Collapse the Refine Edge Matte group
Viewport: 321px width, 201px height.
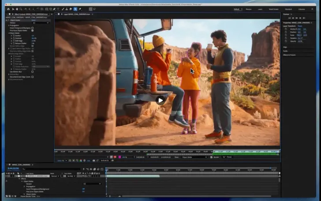point(9,54)
